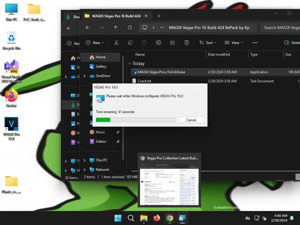Select Home in the navigation pane
Image resolution: width=300 pixels, height=225 pixels.
pos(100,57)
